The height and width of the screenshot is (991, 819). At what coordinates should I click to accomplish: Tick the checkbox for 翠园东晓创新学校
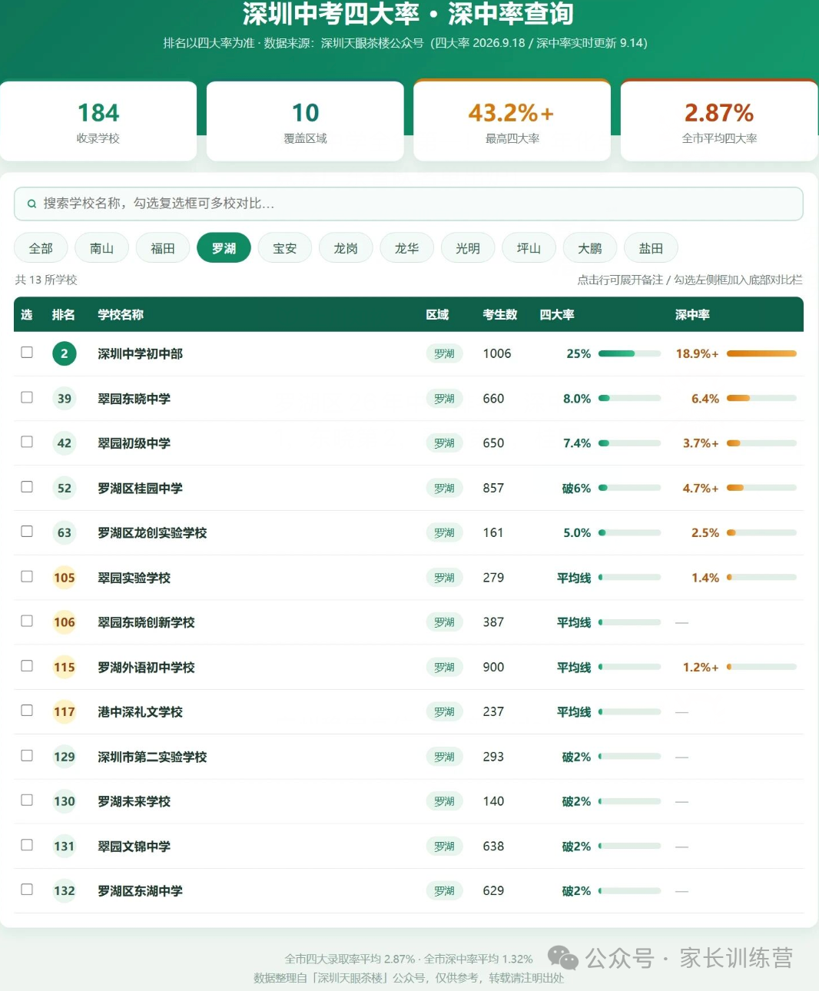[27, 621]
